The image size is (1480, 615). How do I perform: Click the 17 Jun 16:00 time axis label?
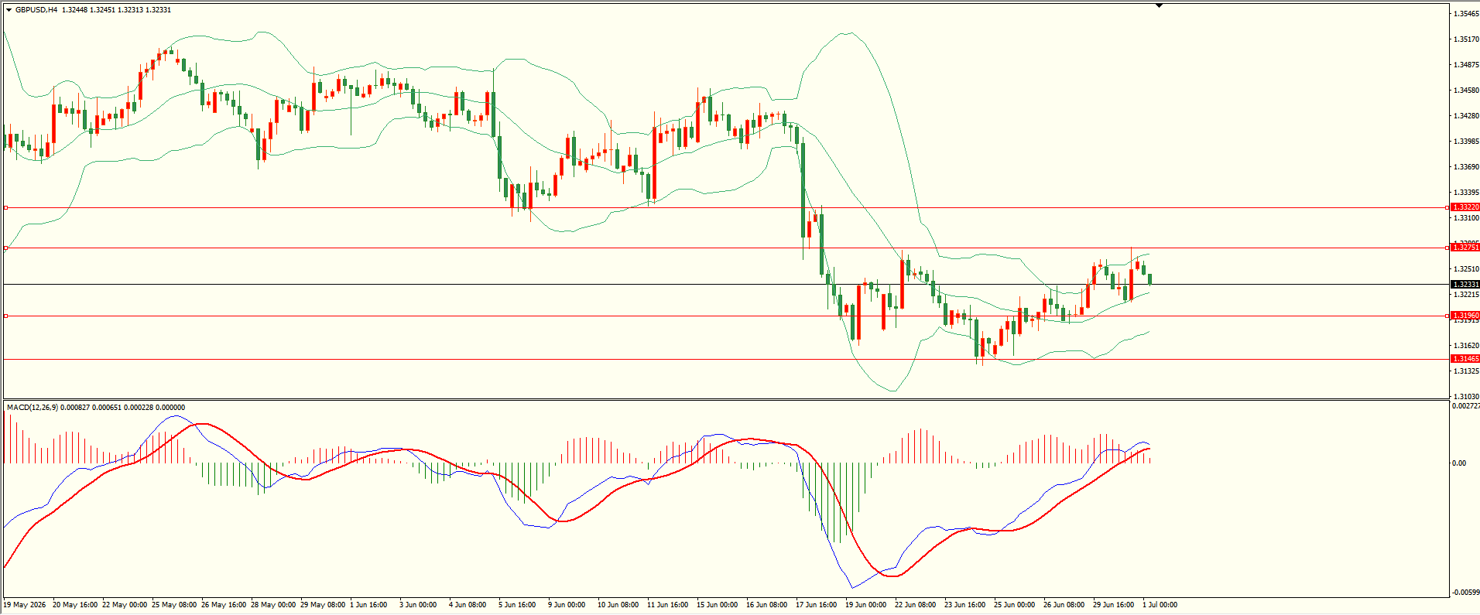(816, 605)
